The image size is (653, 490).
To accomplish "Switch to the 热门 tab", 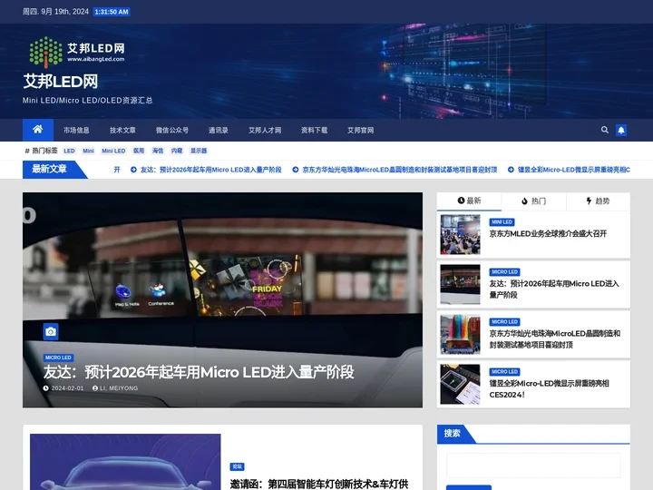I will coord(533,201).
